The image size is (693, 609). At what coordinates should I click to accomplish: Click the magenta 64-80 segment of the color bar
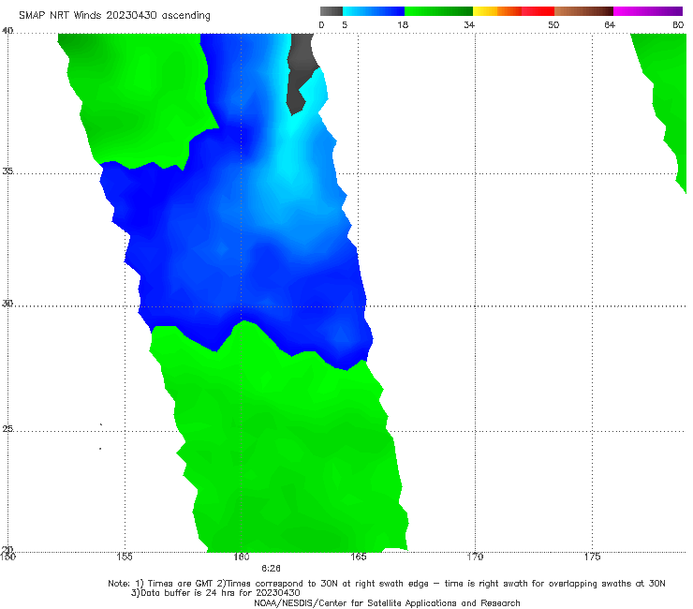tap(648, 11)
